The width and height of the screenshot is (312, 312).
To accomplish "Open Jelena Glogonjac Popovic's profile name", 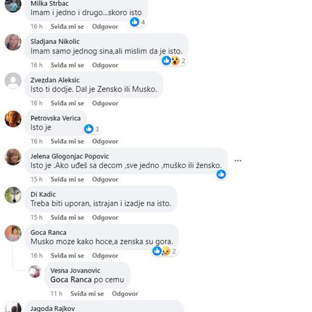I will (x=70, y=156).
